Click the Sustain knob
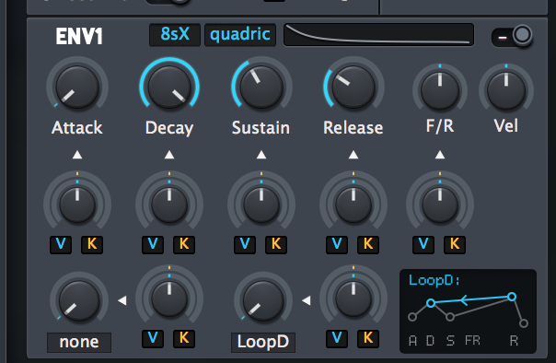This screenshot has height=363, width=556. 261,87
